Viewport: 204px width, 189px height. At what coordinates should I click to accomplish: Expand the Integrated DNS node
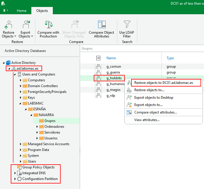[x=15, y=173]
